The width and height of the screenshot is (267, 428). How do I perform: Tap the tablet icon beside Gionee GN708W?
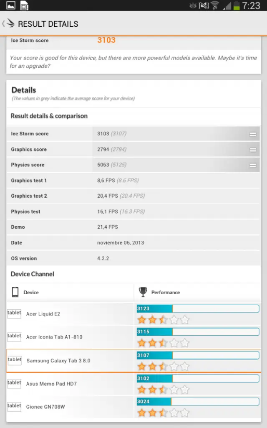click(x=14, y=406)
